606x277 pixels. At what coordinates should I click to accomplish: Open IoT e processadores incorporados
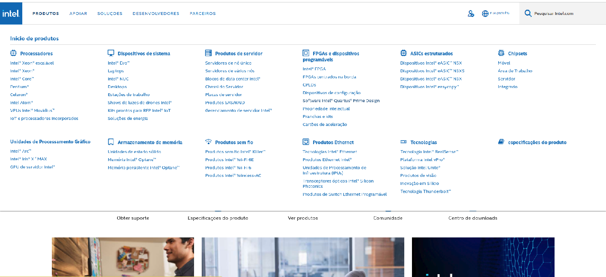(44, 118)
